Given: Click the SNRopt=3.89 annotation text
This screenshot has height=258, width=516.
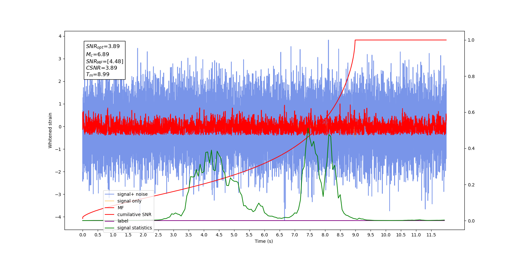Looking at the screenshot, I should point(103,46).
